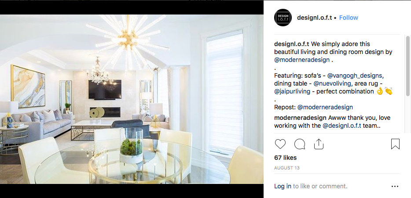Like the post with the heart icon

tap(280, 144)
